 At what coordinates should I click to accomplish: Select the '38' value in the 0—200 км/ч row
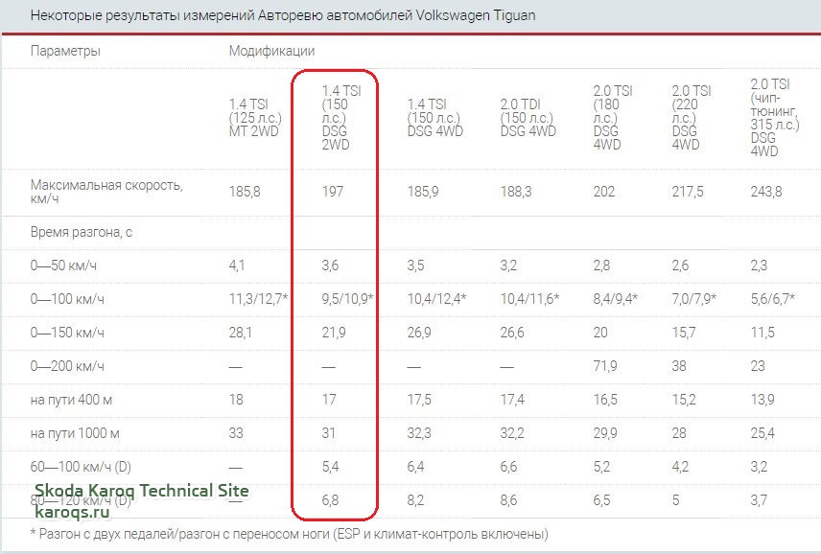coord(679,366)
